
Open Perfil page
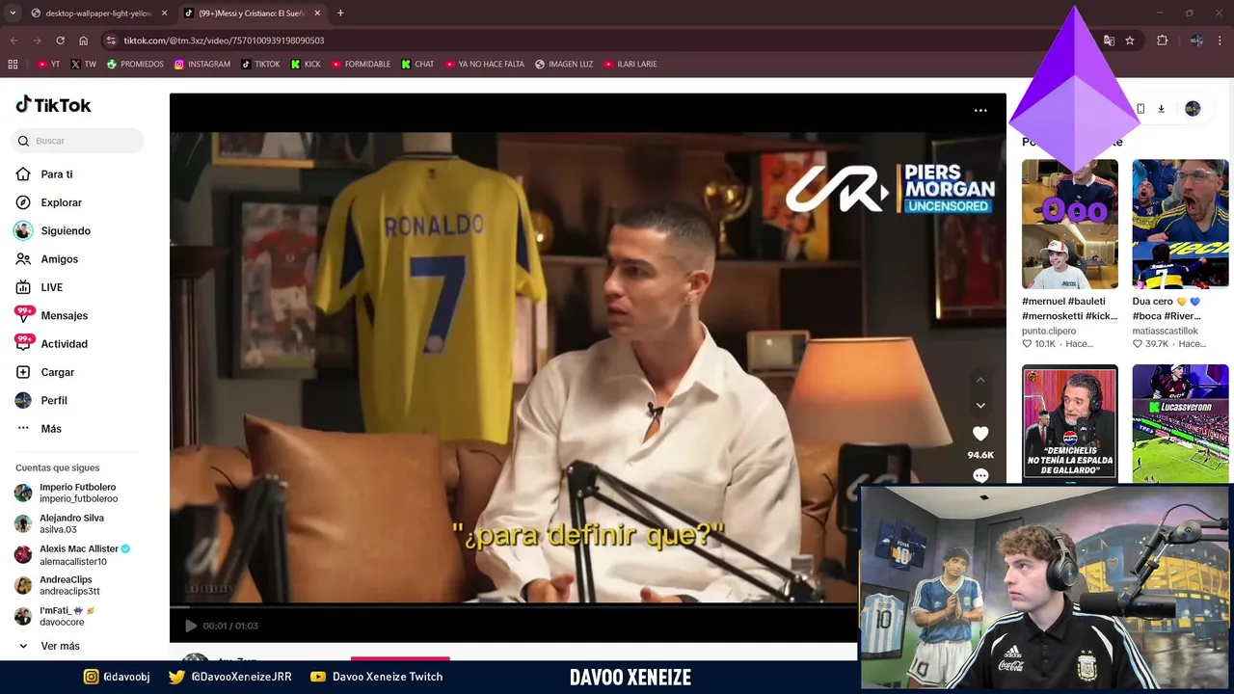(x=54, y=401)
